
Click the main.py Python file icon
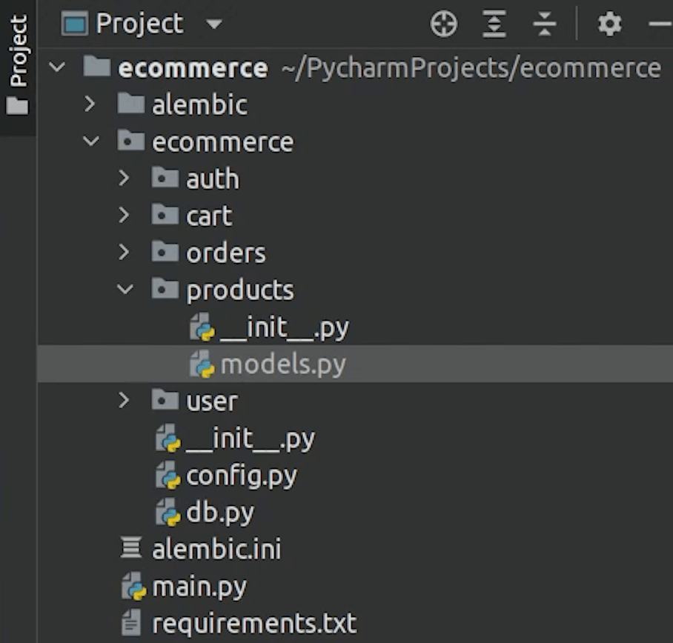(133, 587)
